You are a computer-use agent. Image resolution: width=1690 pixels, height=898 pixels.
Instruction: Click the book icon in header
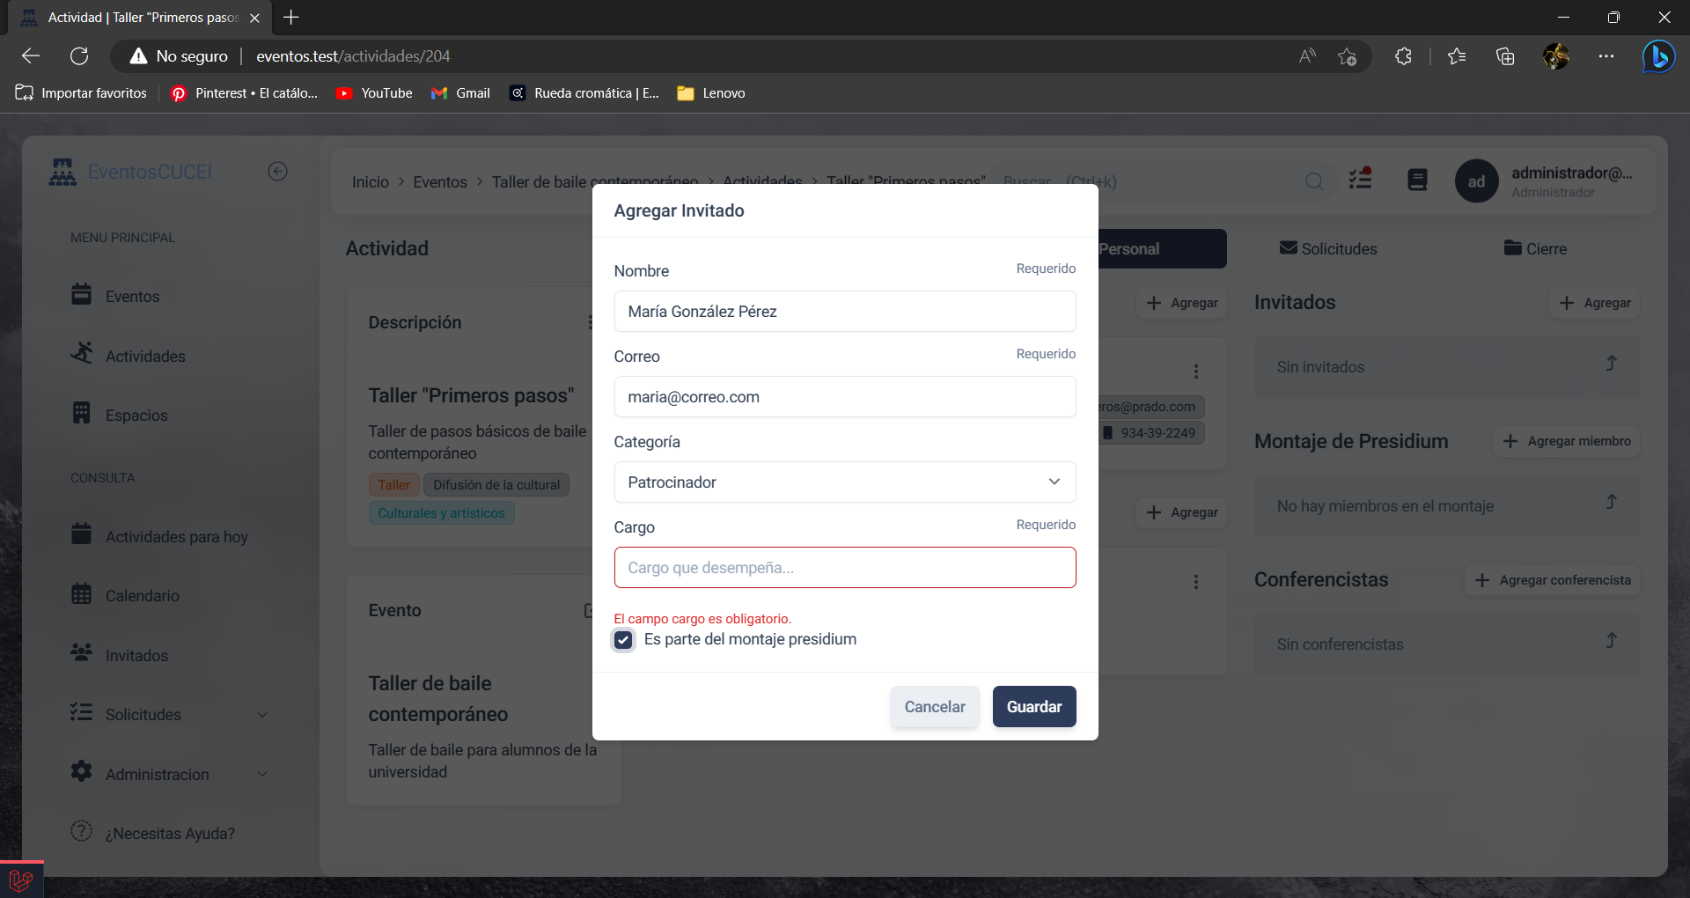1417,180
